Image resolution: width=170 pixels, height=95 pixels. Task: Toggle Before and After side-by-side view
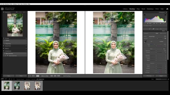pyautogui.click(x=38, y=76)
